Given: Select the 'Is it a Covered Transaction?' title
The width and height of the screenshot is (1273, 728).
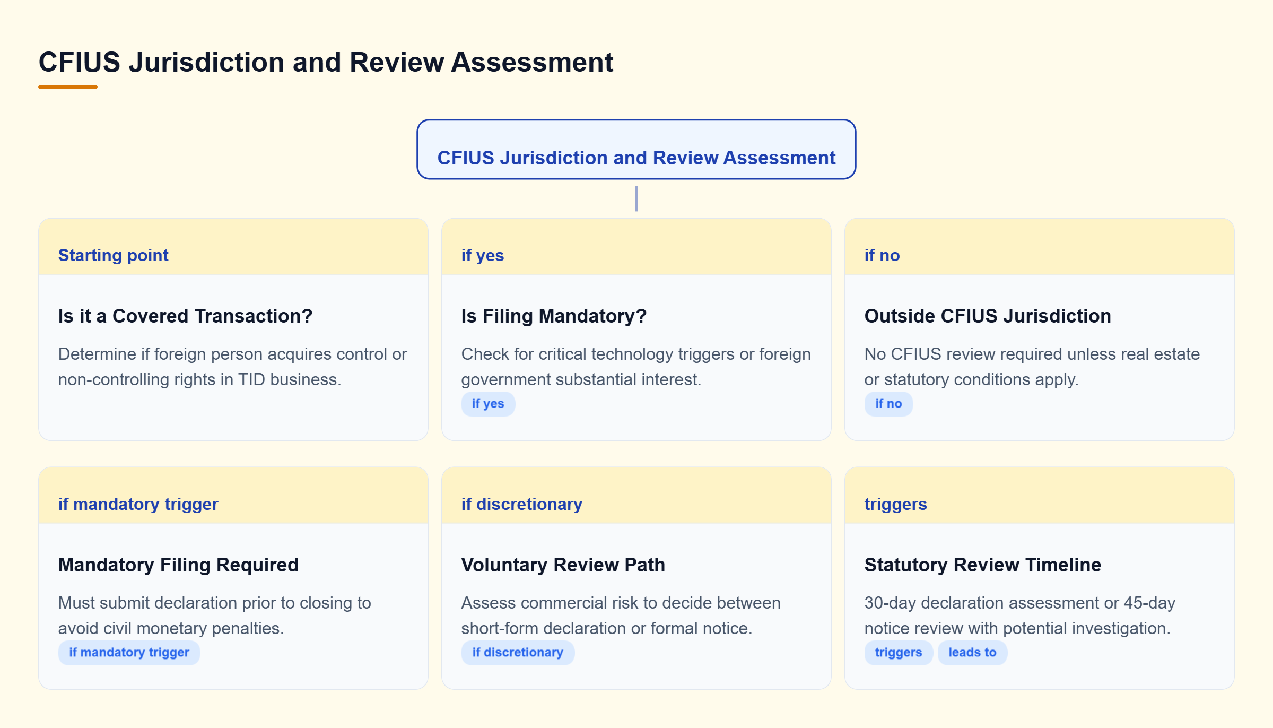Looking at the screenshot, I should point(185,316).
